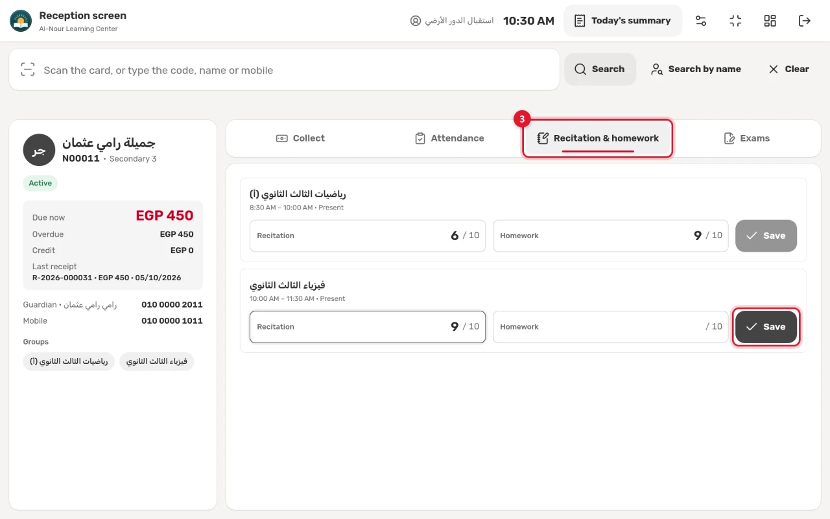This screenshot has width=830, height=519.
Task: Click guardian phone number 010 0000 2011
Action: tap(172, 304)
